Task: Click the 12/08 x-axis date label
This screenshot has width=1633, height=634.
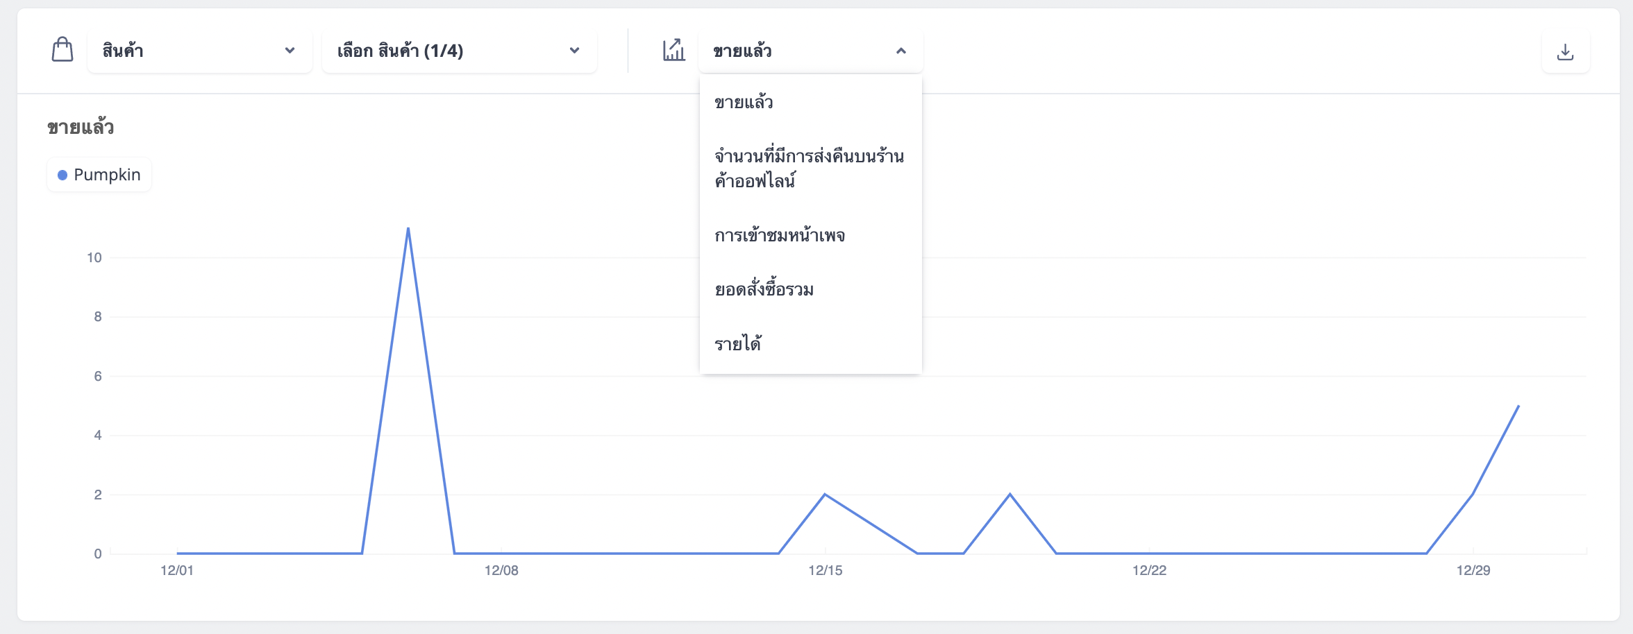Action: (x=501, y=570)
